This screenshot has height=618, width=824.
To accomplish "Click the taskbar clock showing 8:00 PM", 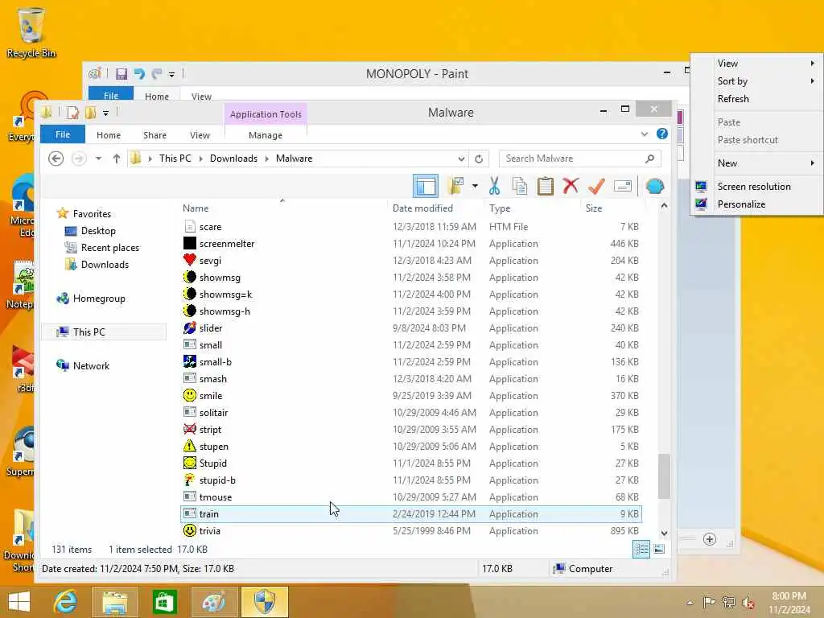I will [x=789, y=603].
